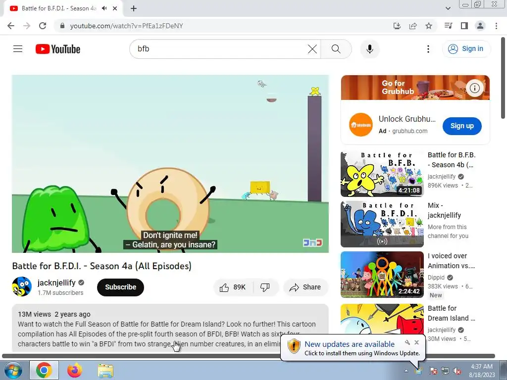Expand the video description box
507x380 pixels.
click(x=170, y=328)
